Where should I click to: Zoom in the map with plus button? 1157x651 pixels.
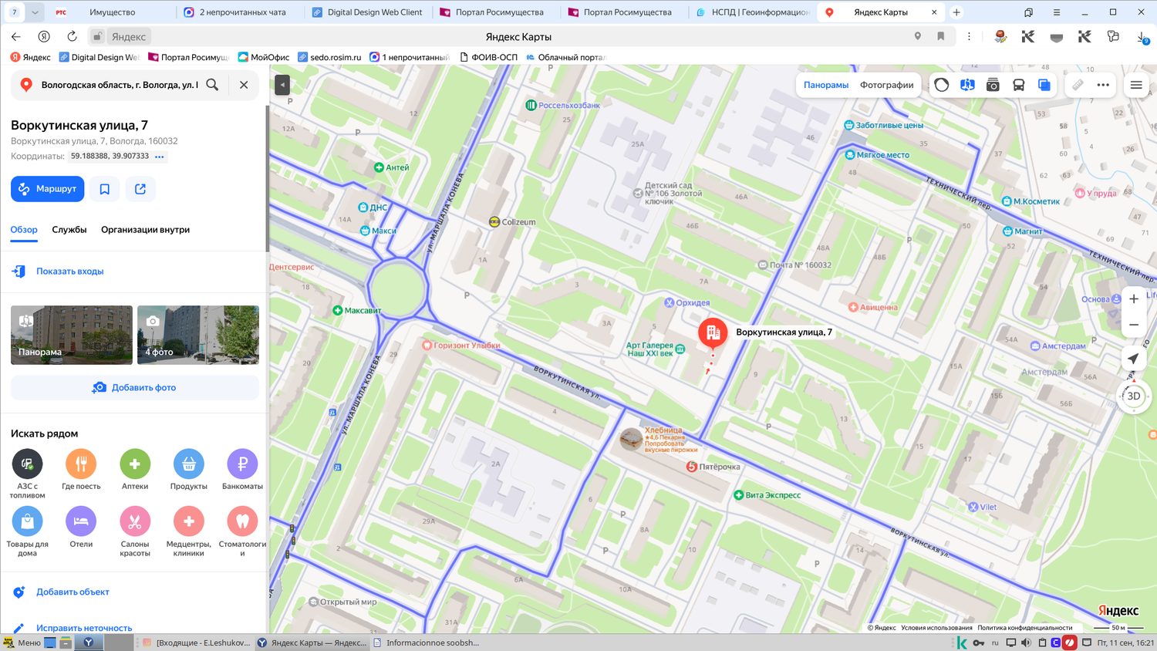click(x=1134, y=299)
